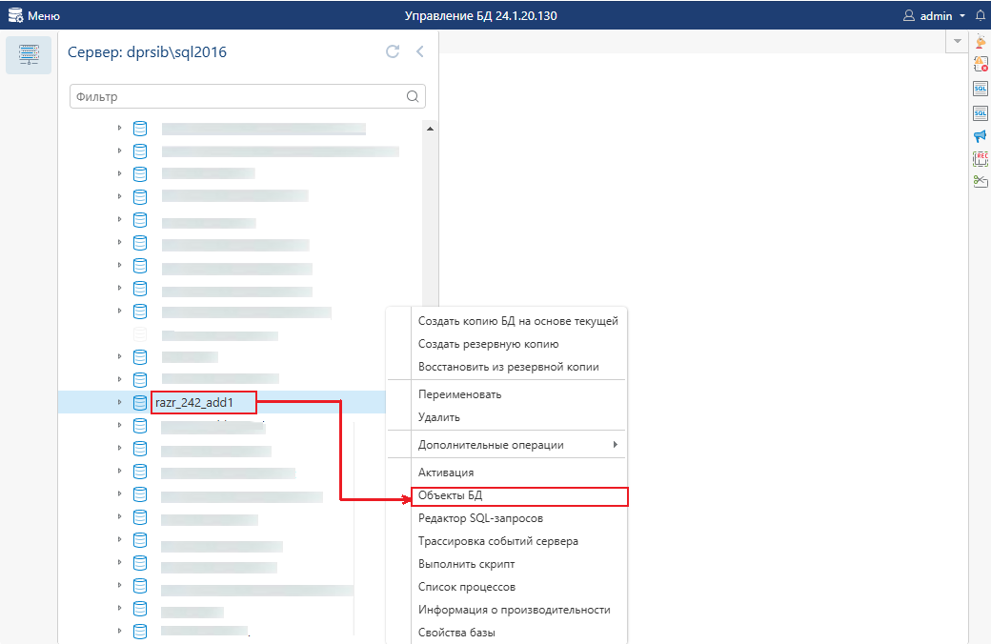Select Восстановить из резервной копии
Viewport: 991px width, 644px height.
coord(518,367)
